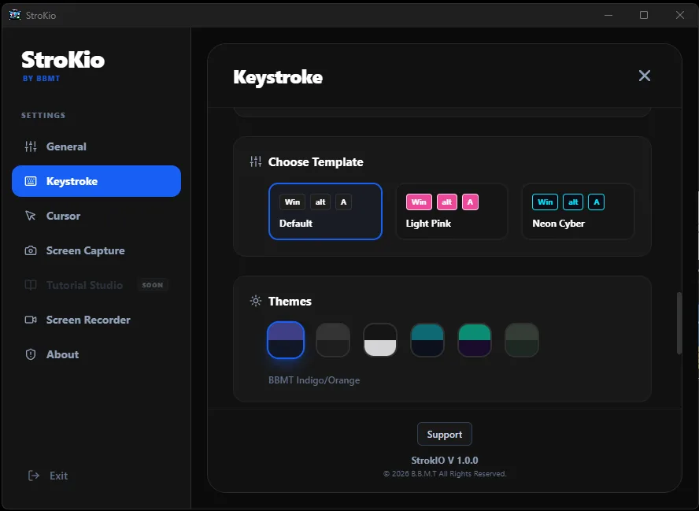Click the cyan A key preview

click(597, 202)
